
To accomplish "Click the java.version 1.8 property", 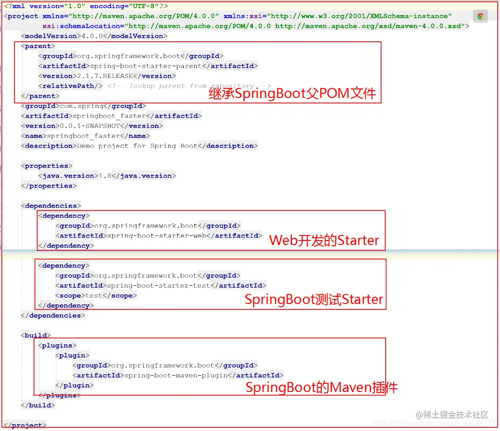I will [x=107, y=176].
